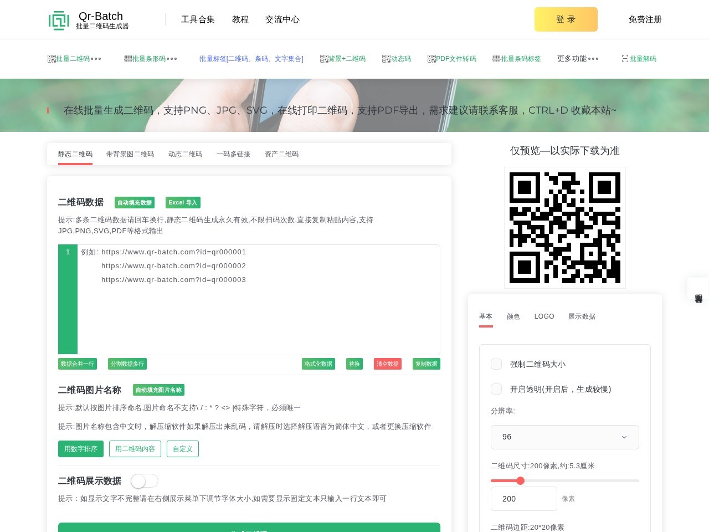Screen dimensions: 709x532
Task: Click the line number 1 gutter
Action: click(x=68, y=252)
